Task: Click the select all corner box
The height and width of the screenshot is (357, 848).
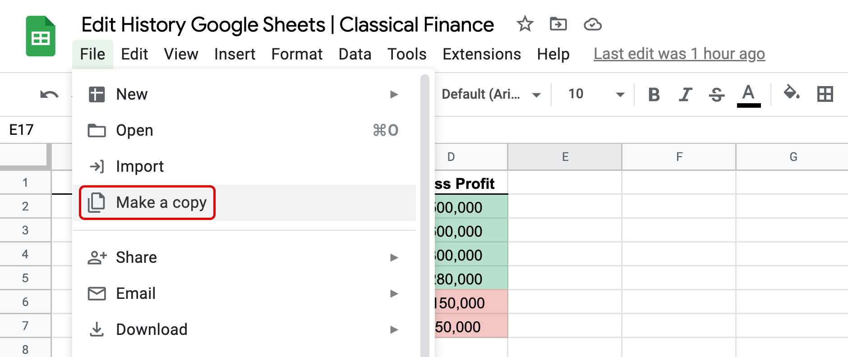Action: pyautogui.click(x=25, y=156)
